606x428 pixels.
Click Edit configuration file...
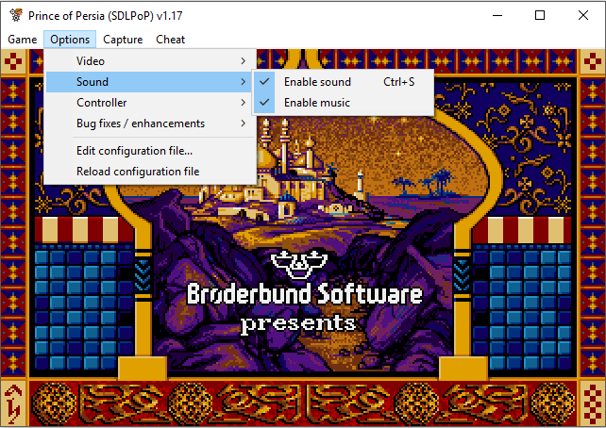coord(150,151)
